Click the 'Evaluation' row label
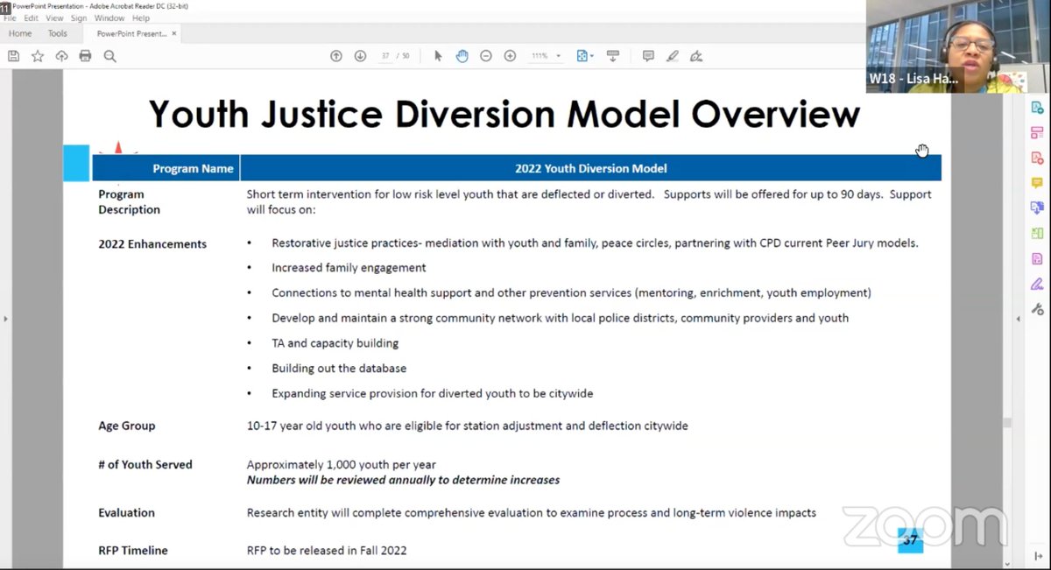Viewport: 1051px width, 570px height. tap(127, 512)
